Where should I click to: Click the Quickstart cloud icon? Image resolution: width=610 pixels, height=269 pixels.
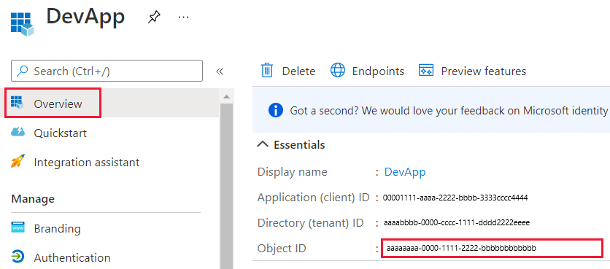coord(18,133)
